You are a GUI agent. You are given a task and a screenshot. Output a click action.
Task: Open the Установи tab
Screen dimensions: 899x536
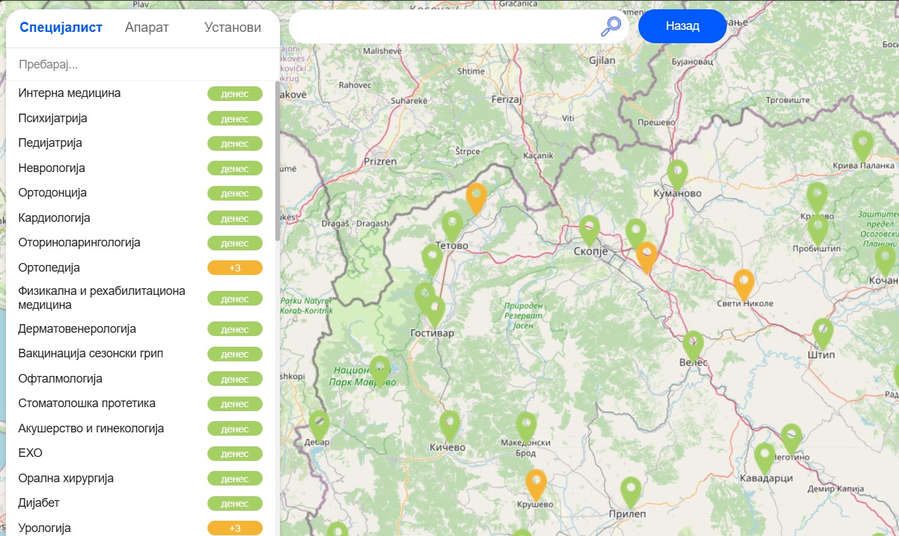pos(233,27)
